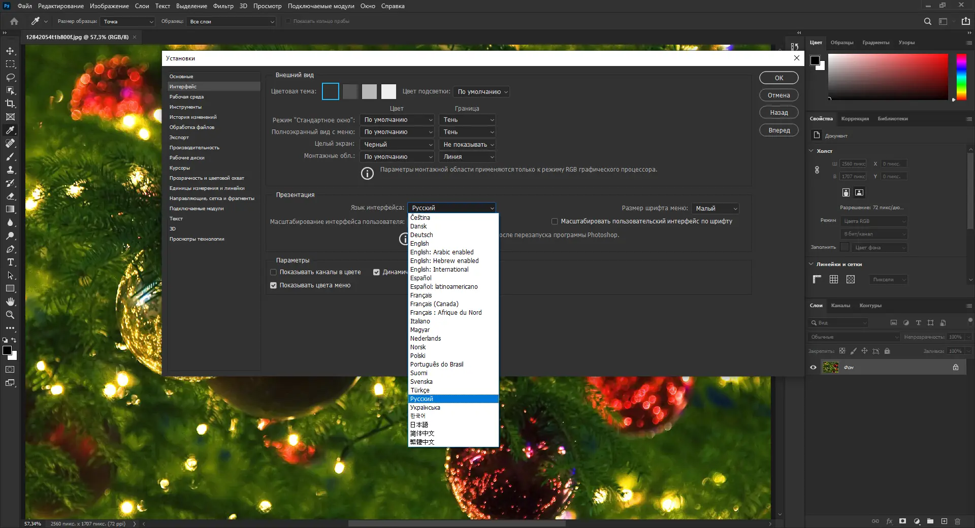The height and width of the screenshot is (528, 975).
Task: Select Українська in the language list
Action: (453, 408)
